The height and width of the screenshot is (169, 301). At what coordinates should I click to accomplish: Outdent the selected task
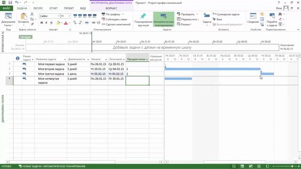click(75, 23)
